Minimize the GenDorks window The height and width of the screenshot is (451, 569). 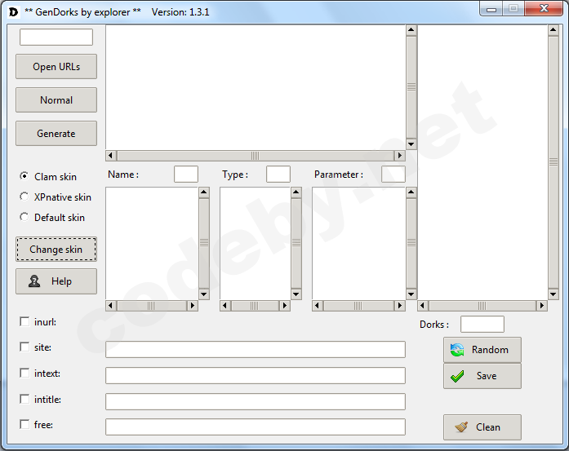click(x=491, y=9)
